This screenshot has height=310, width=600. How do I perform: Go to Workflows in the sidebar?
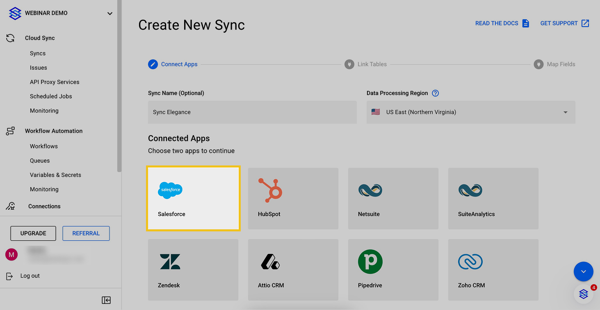[x=44, y=146]
